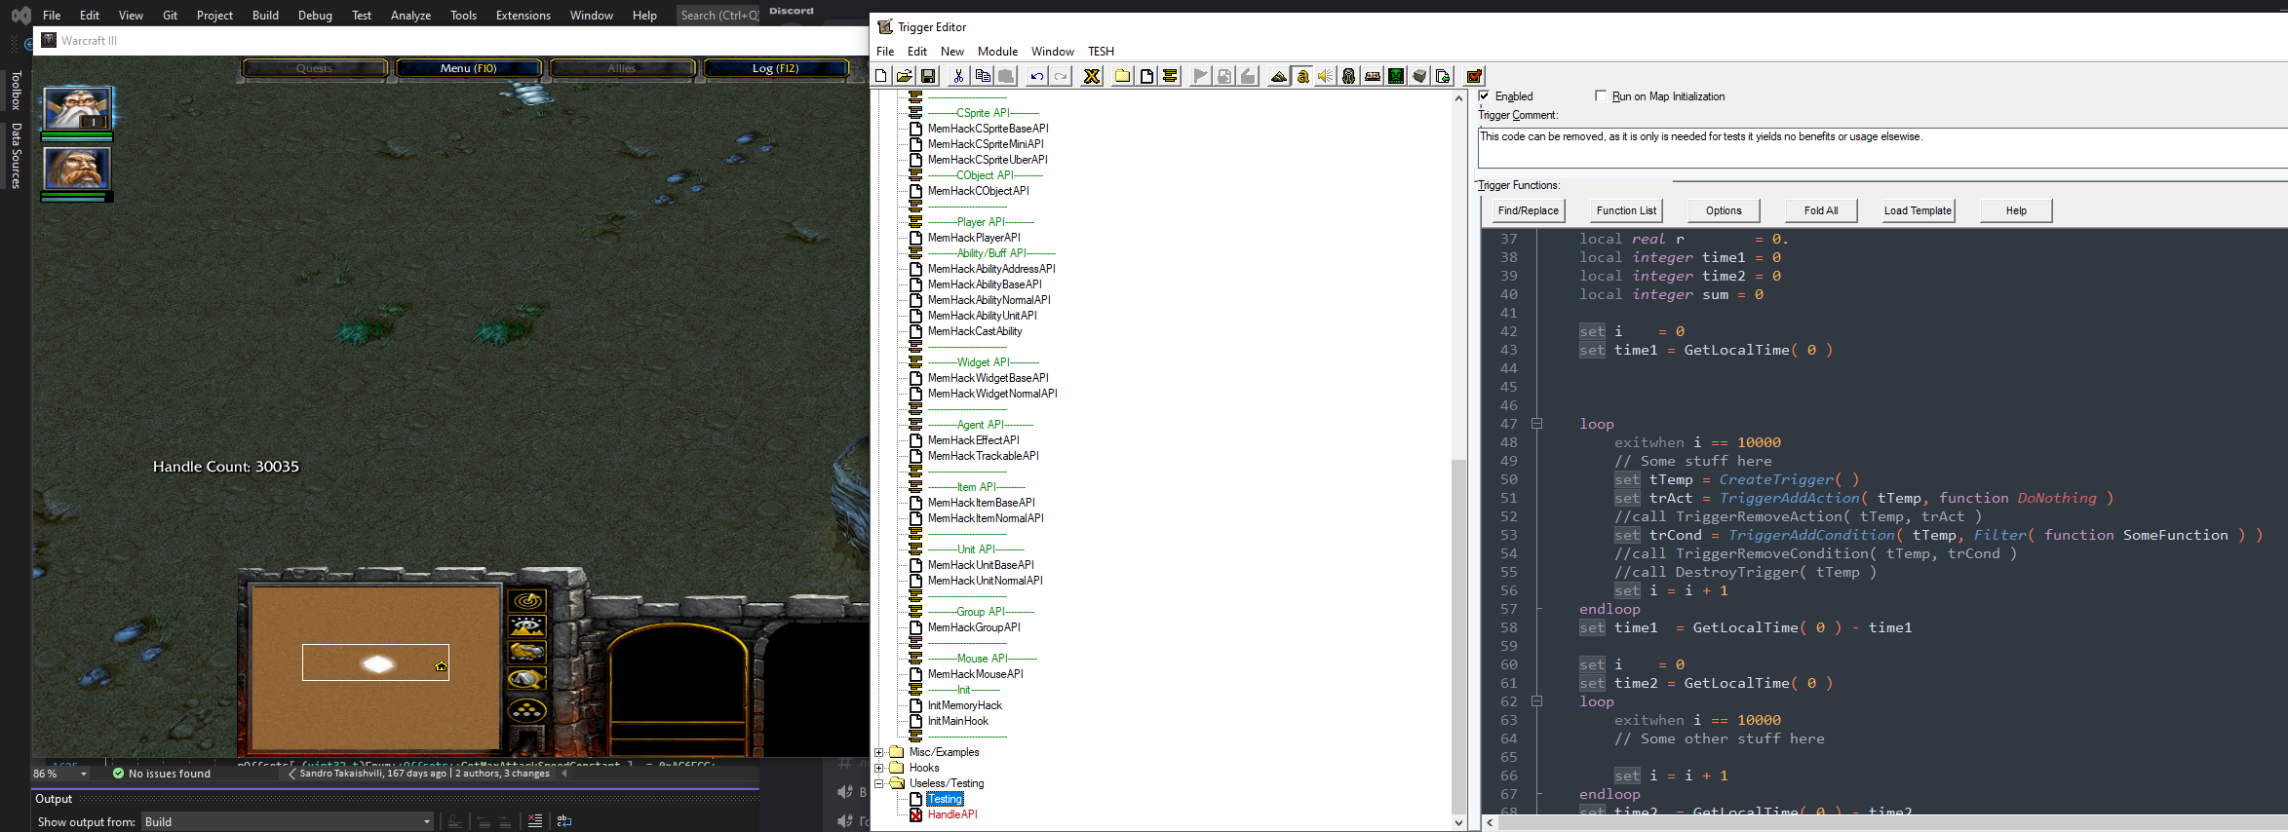Click the Open folder icon in Trigger Editor toolbar
The height and width of the screenshot is (832, 2288).
coord(905,76)
